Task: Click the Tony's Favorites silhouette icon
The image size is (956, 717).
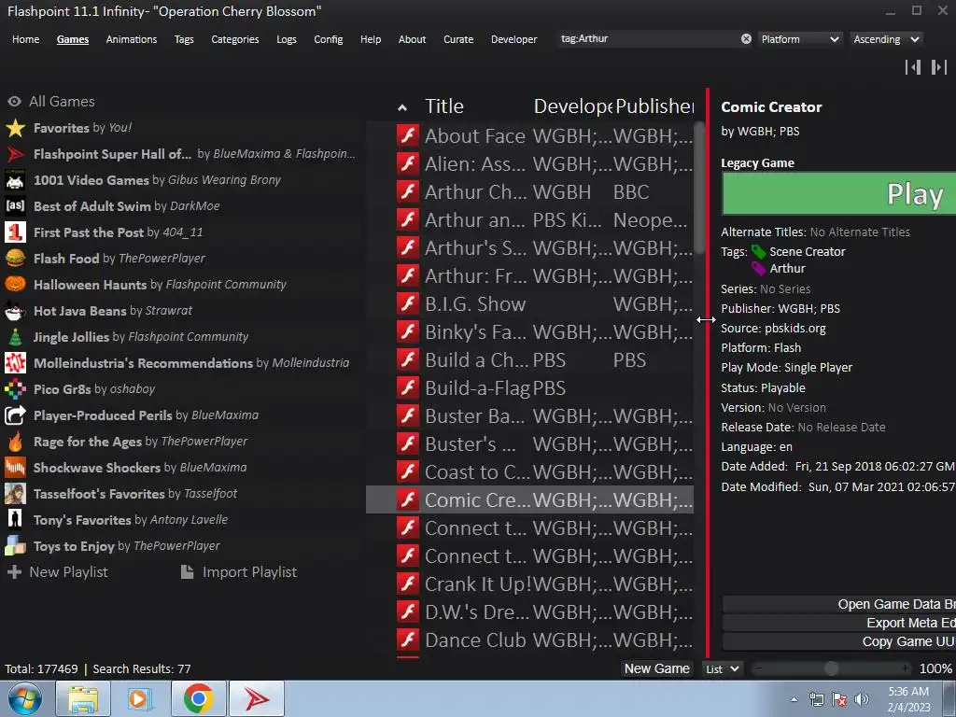Action: click(15, 519)
